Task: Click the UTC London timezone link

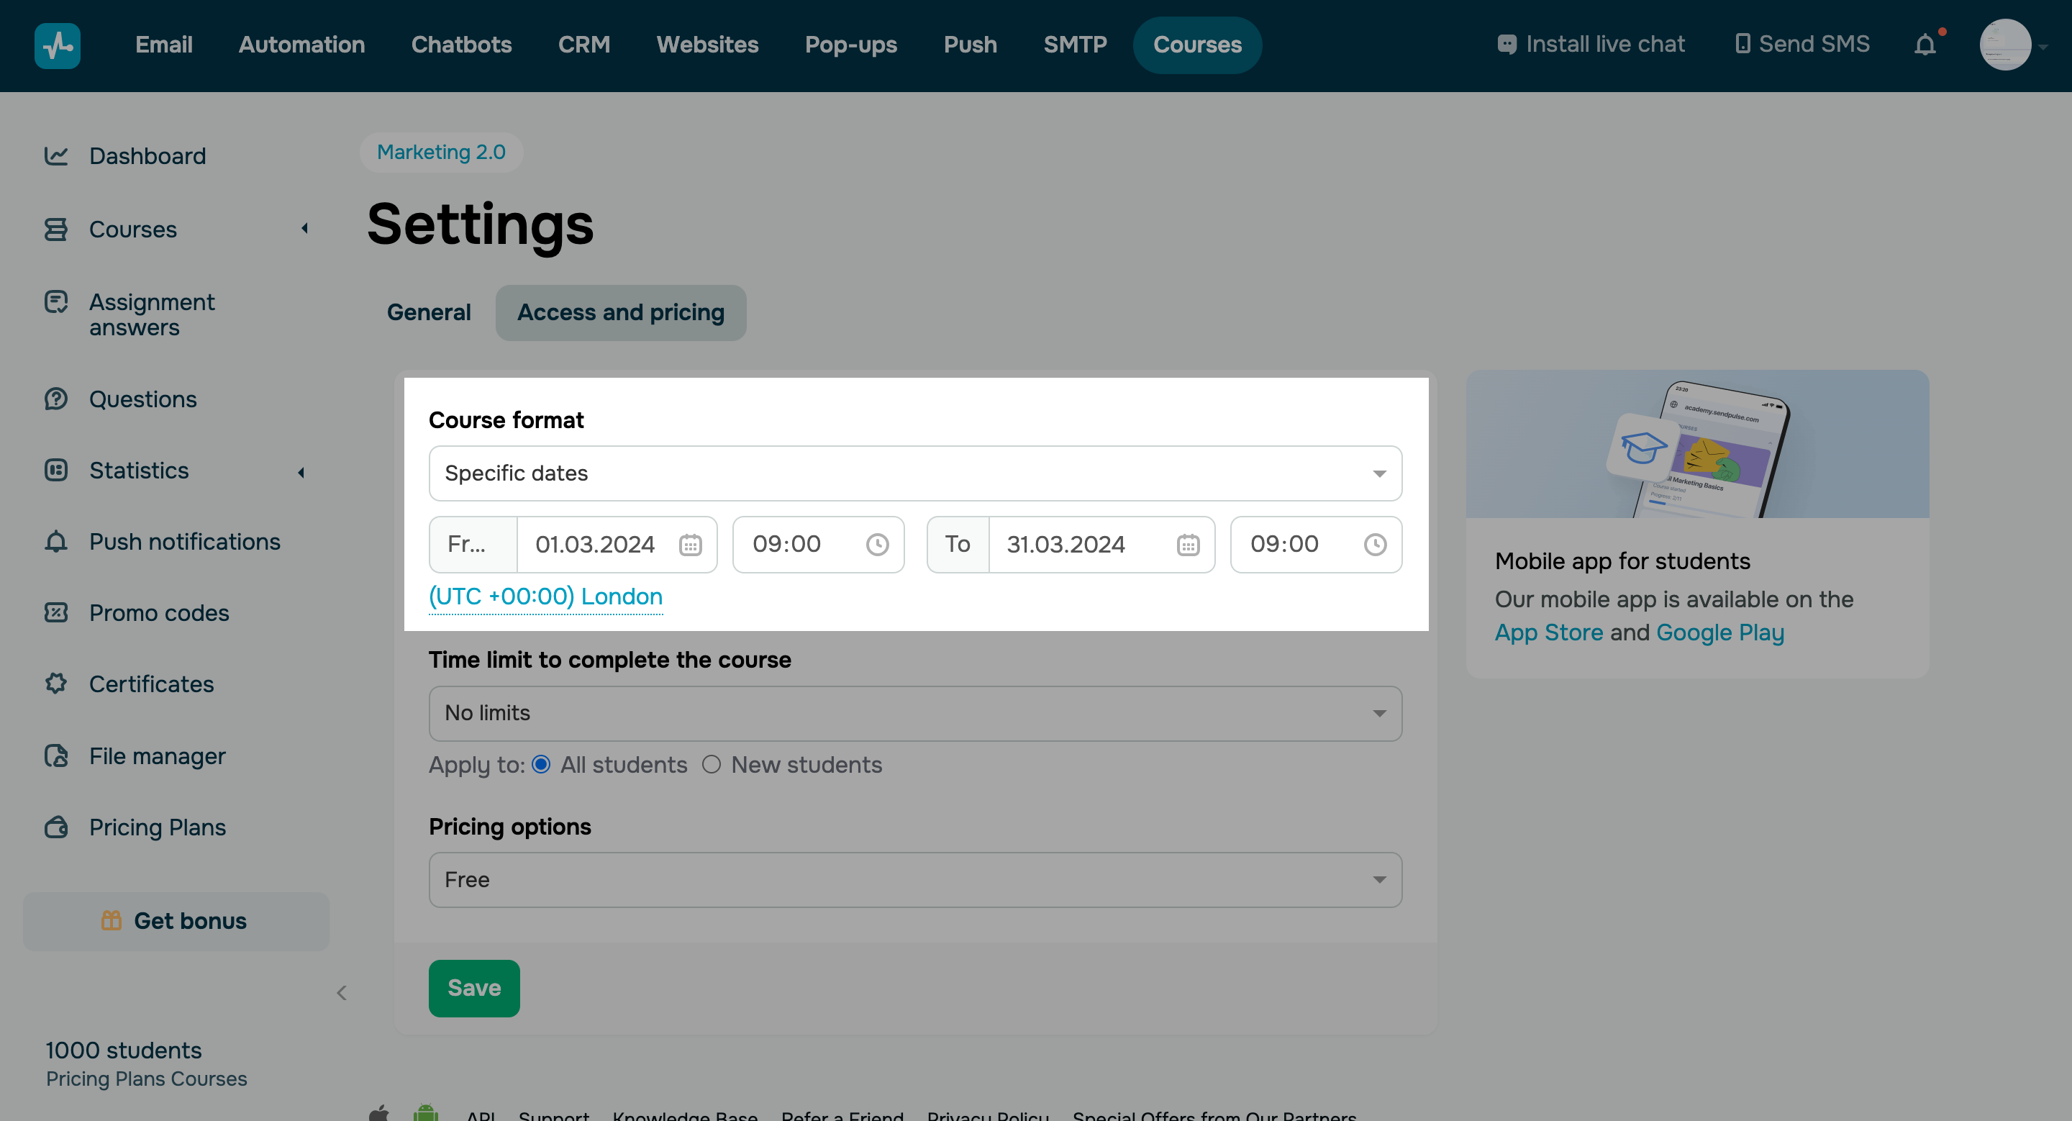Action: coord(545,596)
